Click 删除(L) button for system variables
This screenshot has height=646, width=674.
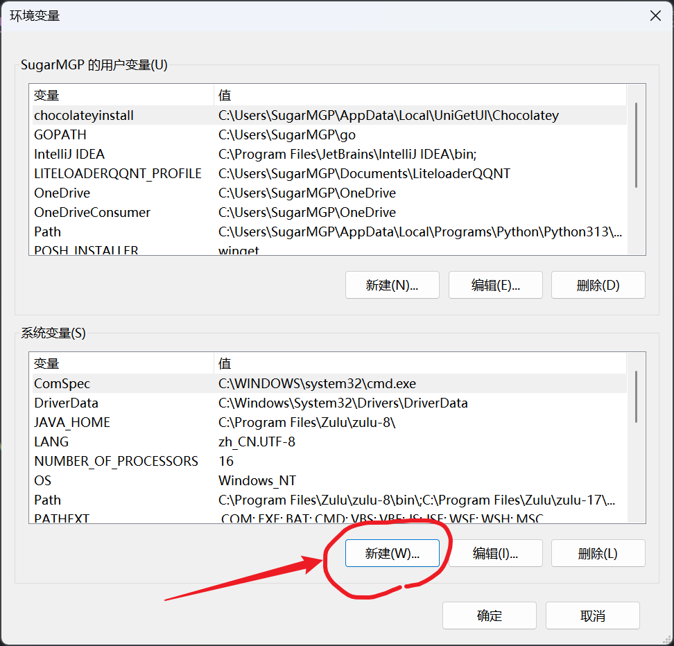click(598, 553)
